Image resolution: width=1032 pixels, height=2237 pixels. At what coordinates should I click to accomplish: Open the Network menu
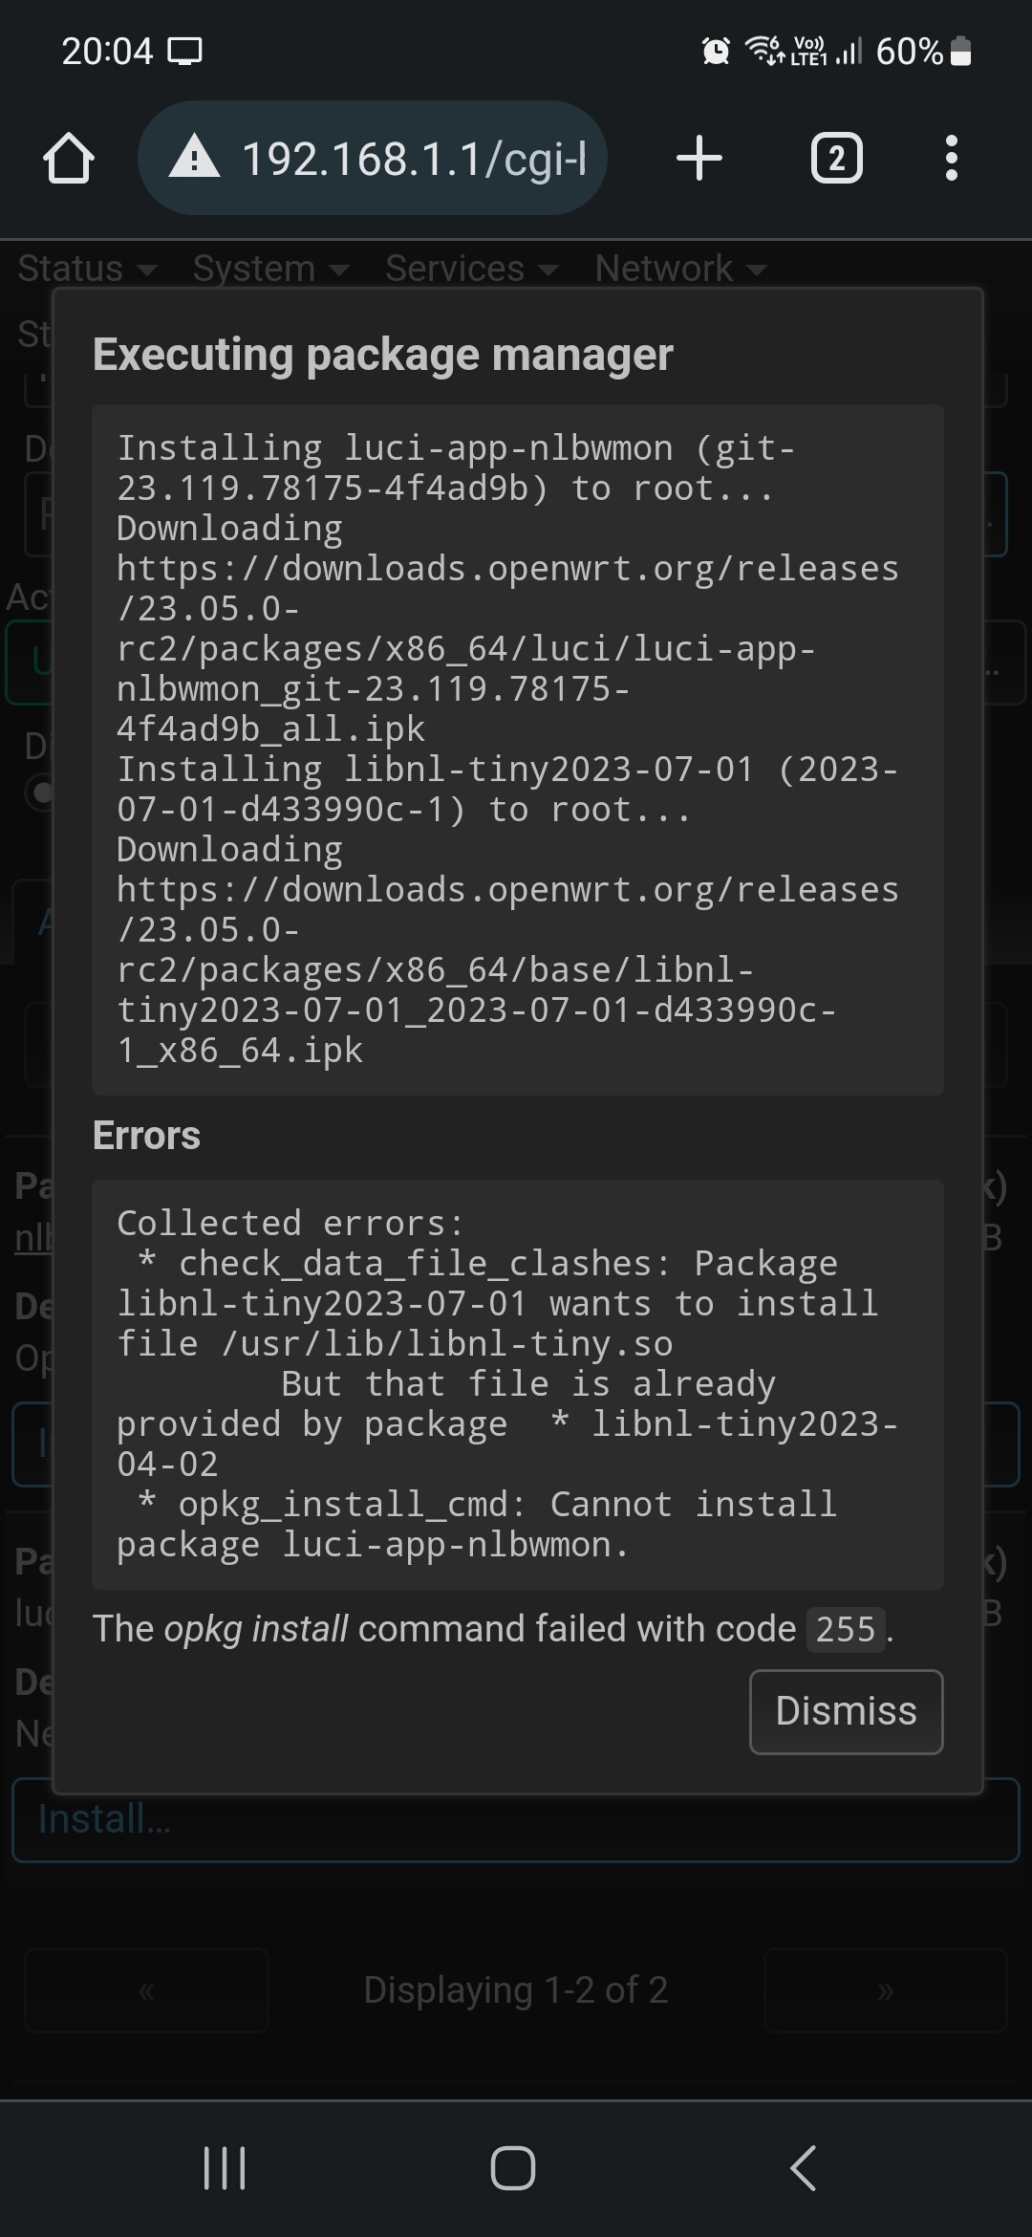[681, 269]
